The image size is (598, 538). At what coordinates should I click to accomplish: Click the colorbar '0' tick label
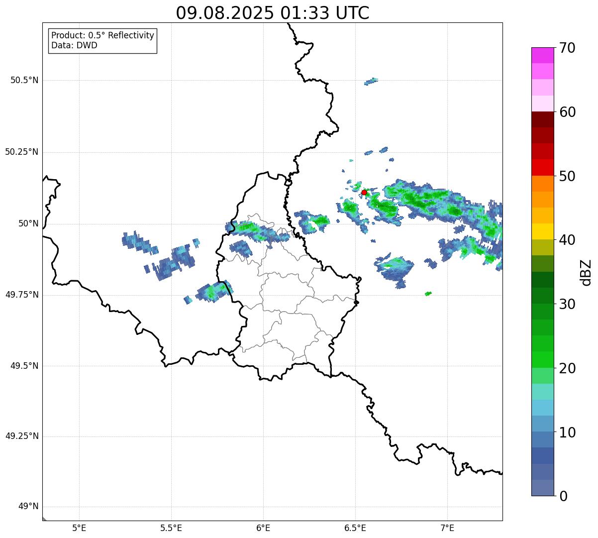(564, 496)
